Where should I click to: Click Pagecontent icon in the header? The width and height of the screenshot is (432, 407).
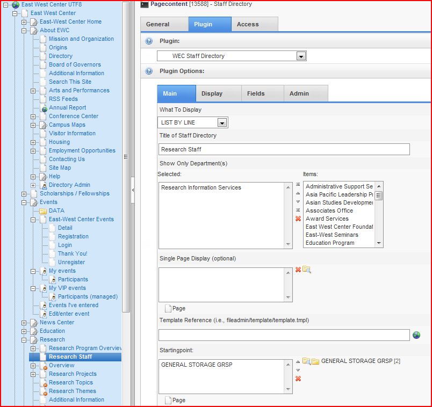point(145,4)
